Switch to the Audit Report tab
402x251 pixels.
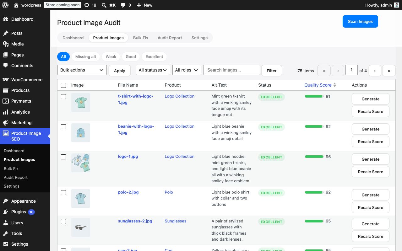pyautogui.click(x=170, y=38)
